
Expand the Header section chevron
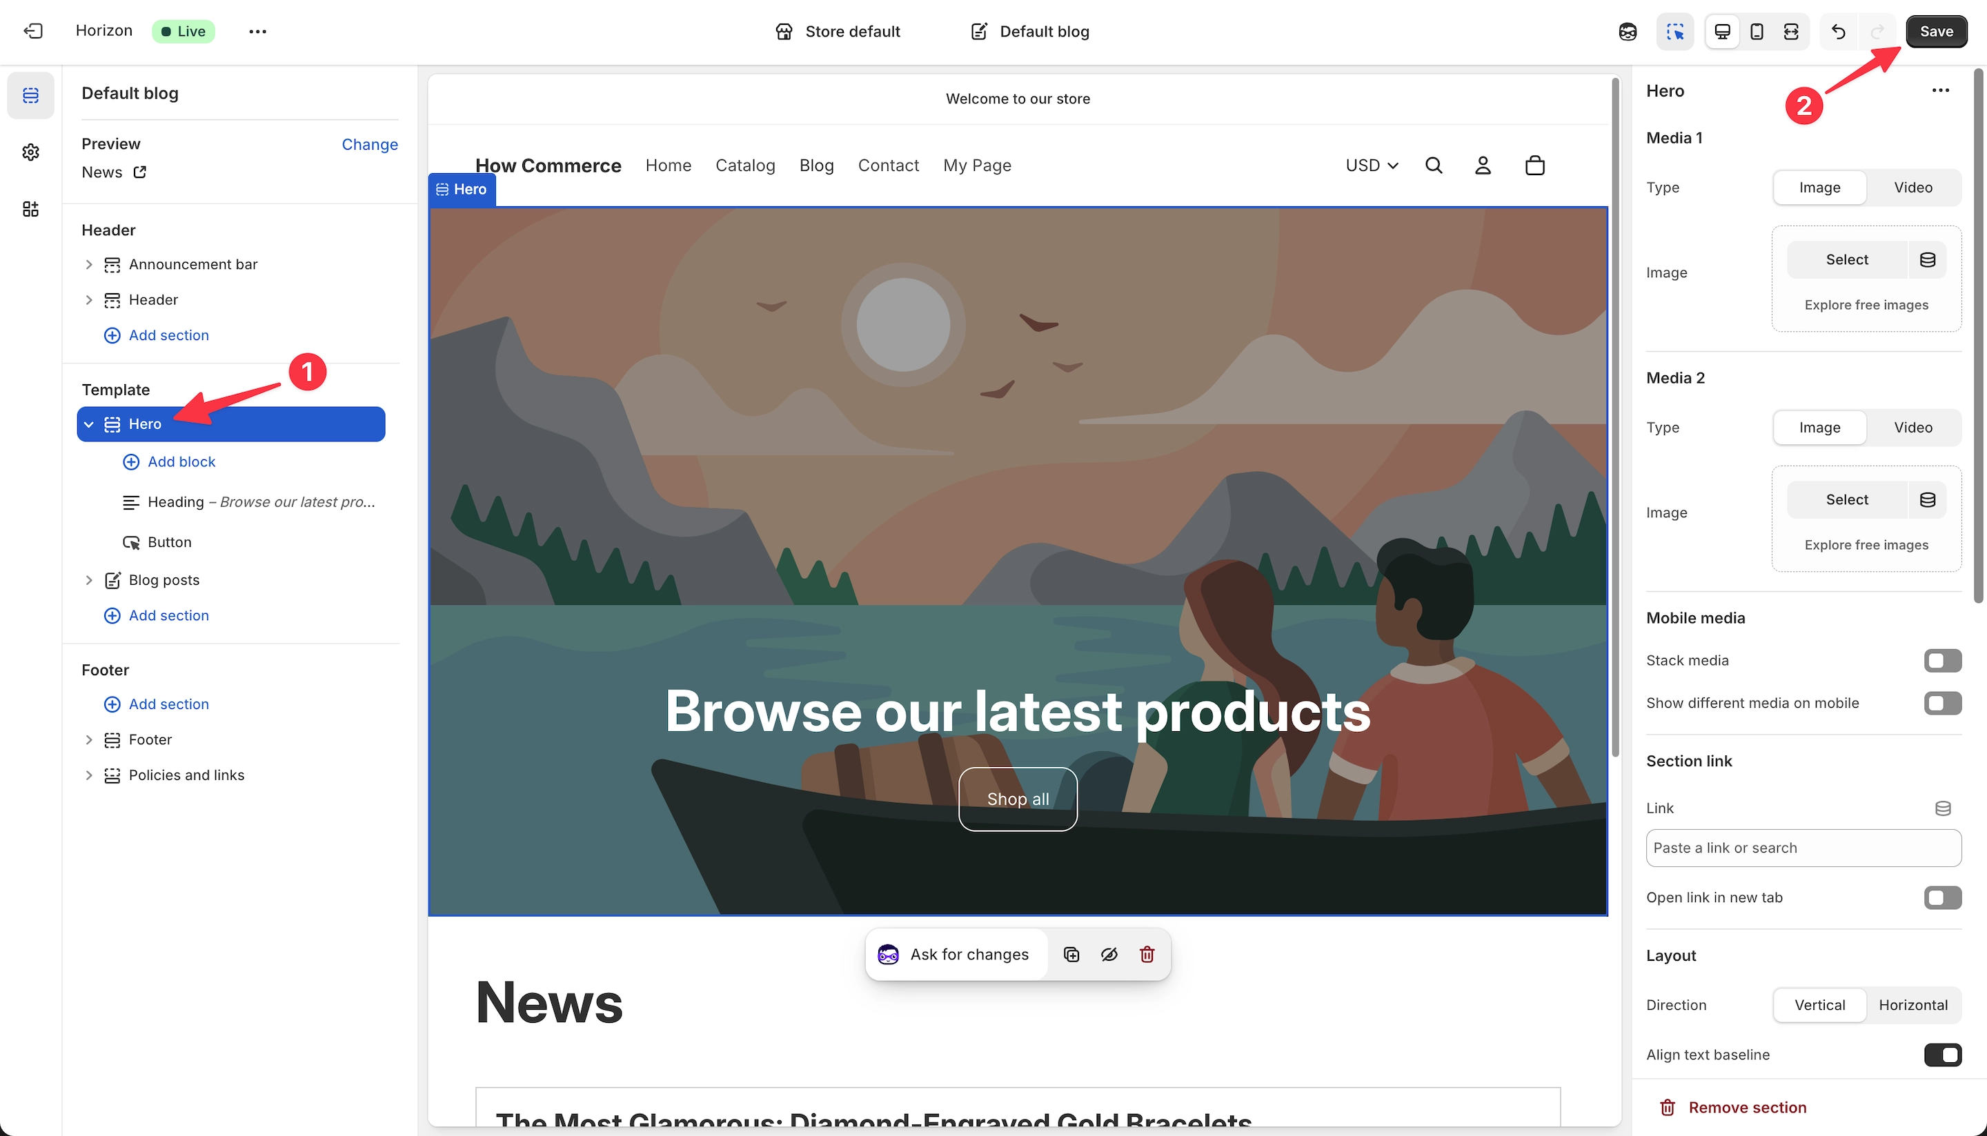(88, 299)
